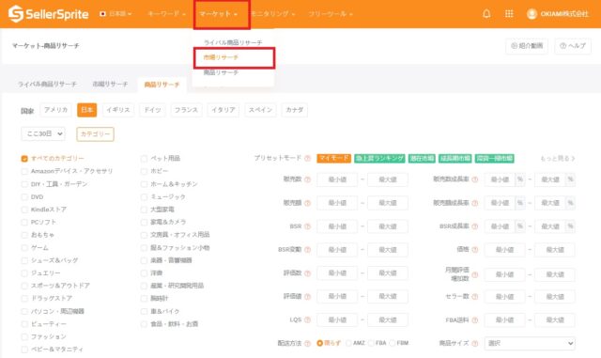Click help icon beside 販売数成長率
The image size is (601, 358).
(475, 179)
